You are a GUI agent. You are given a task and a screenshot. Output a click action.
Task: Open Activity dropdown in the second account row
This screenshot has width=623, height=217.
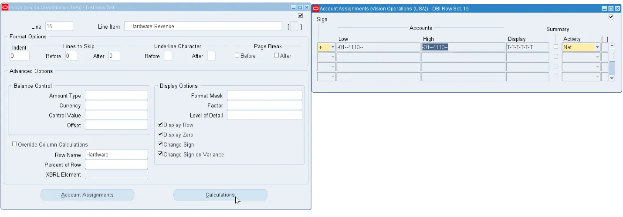pyautogui.click(x=597, y=57)
